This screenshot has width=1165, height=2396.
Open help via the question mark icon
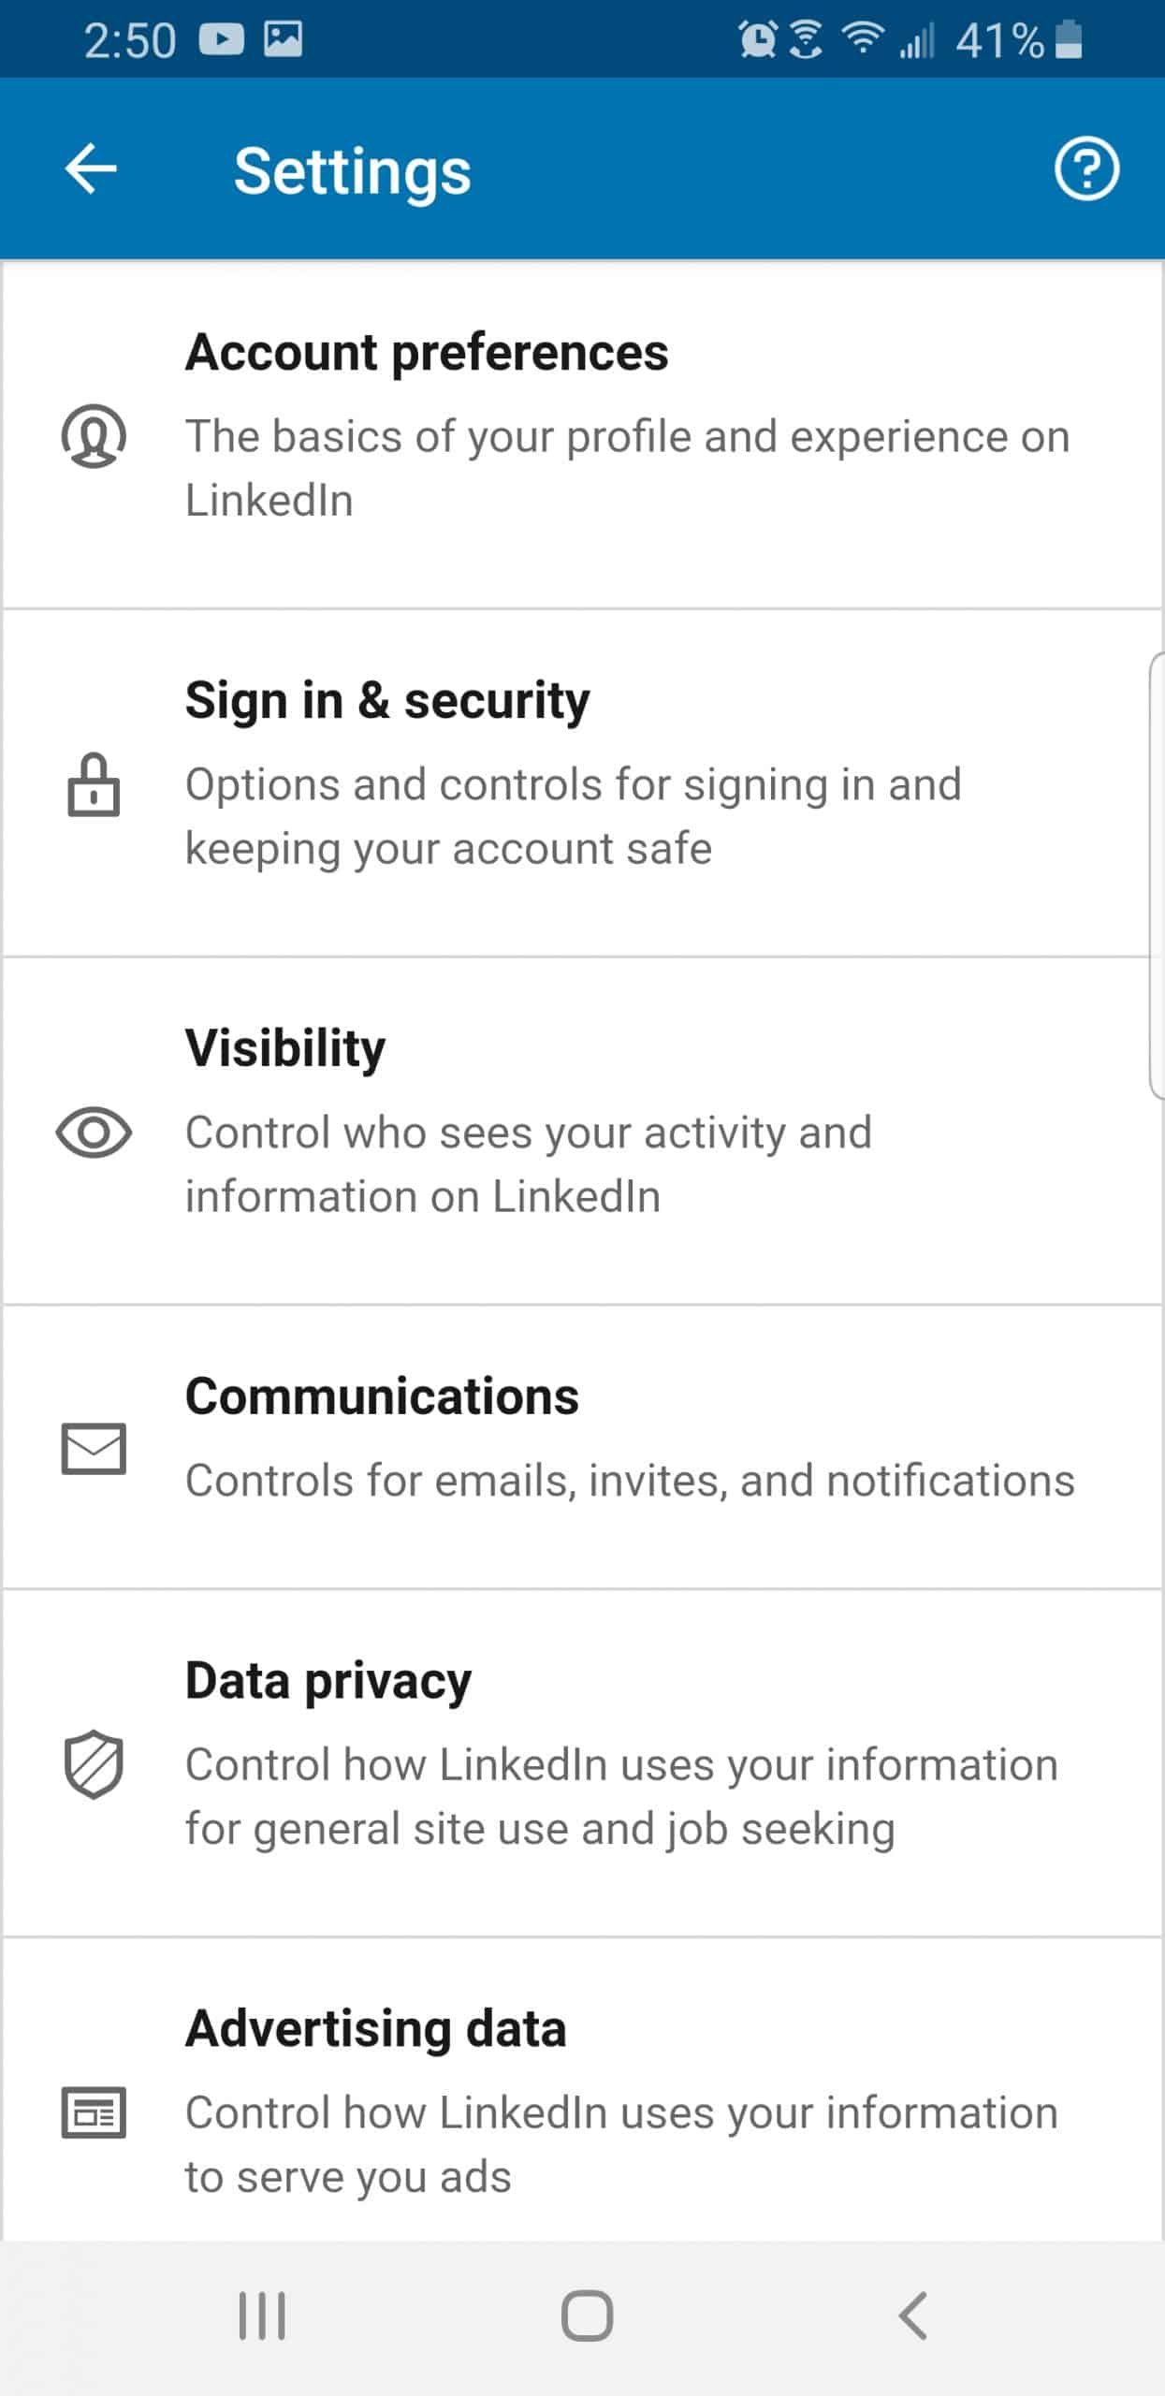coord(1086,169)
